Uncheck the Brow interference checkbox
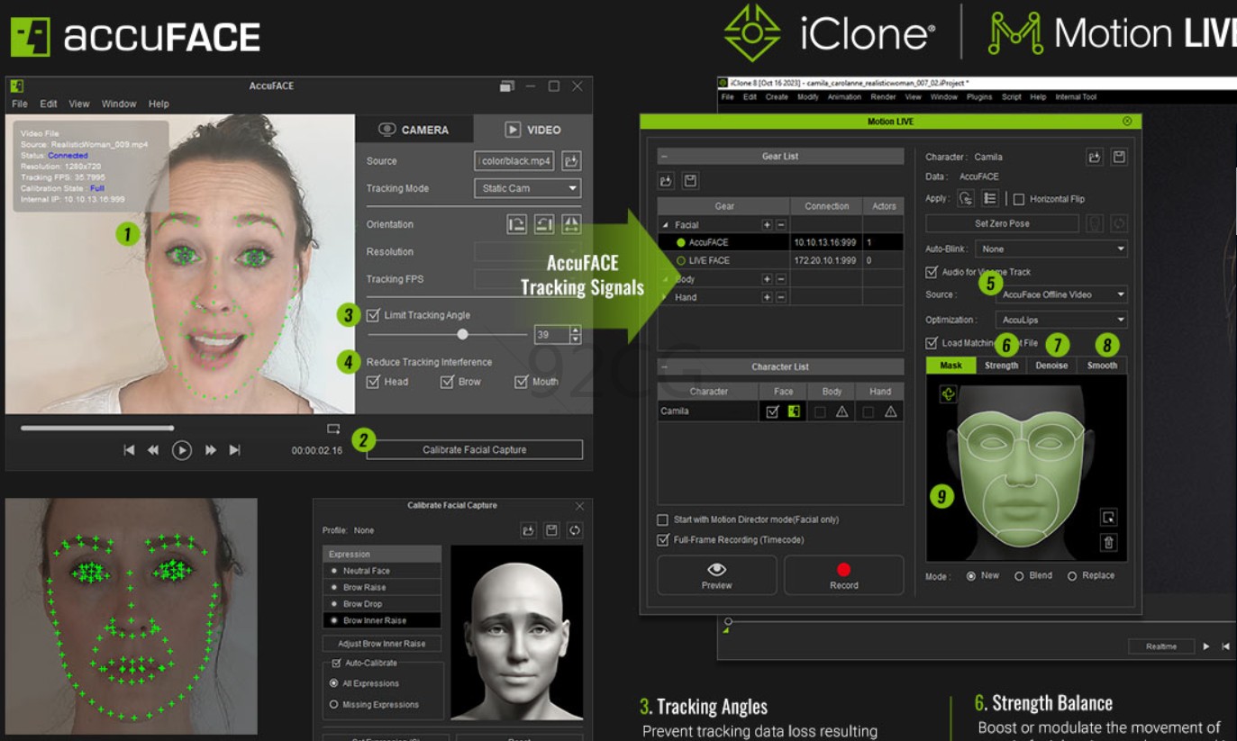1237x741 pixels. coord(447,382)
